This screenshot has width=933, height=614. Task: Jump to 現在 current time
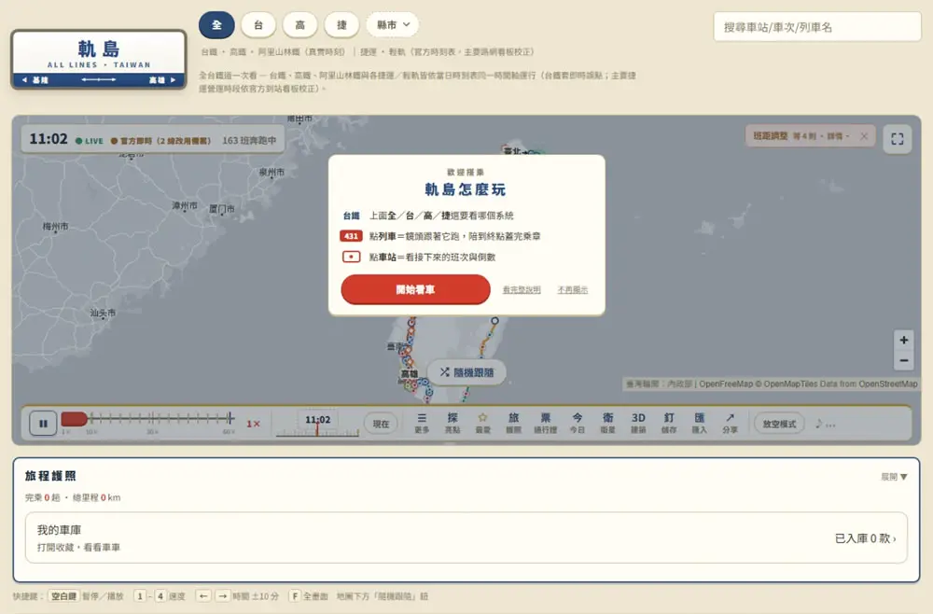click(381, 424)
